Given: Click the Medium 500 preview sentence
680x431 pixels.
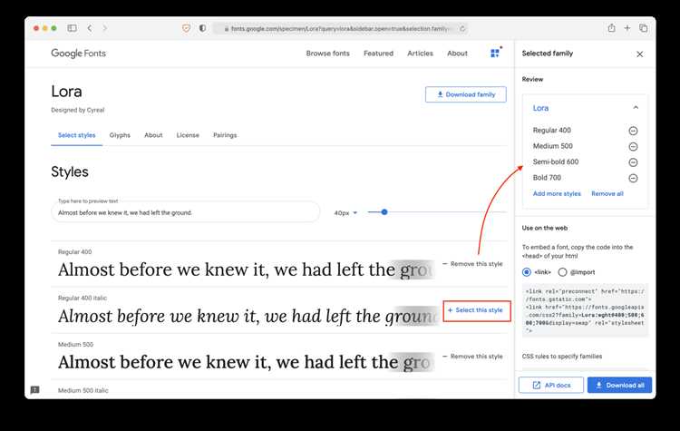Looking at the screenshot, I should tap(246, 362).
